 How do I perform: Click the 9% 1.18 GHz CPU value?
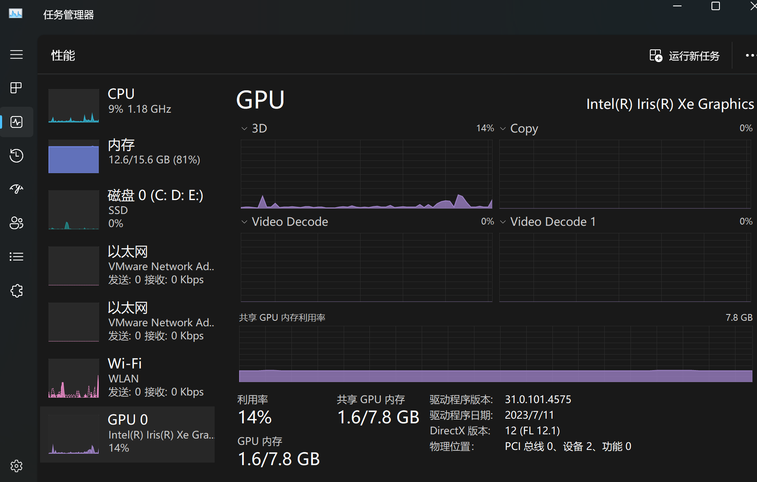(140, 109)
